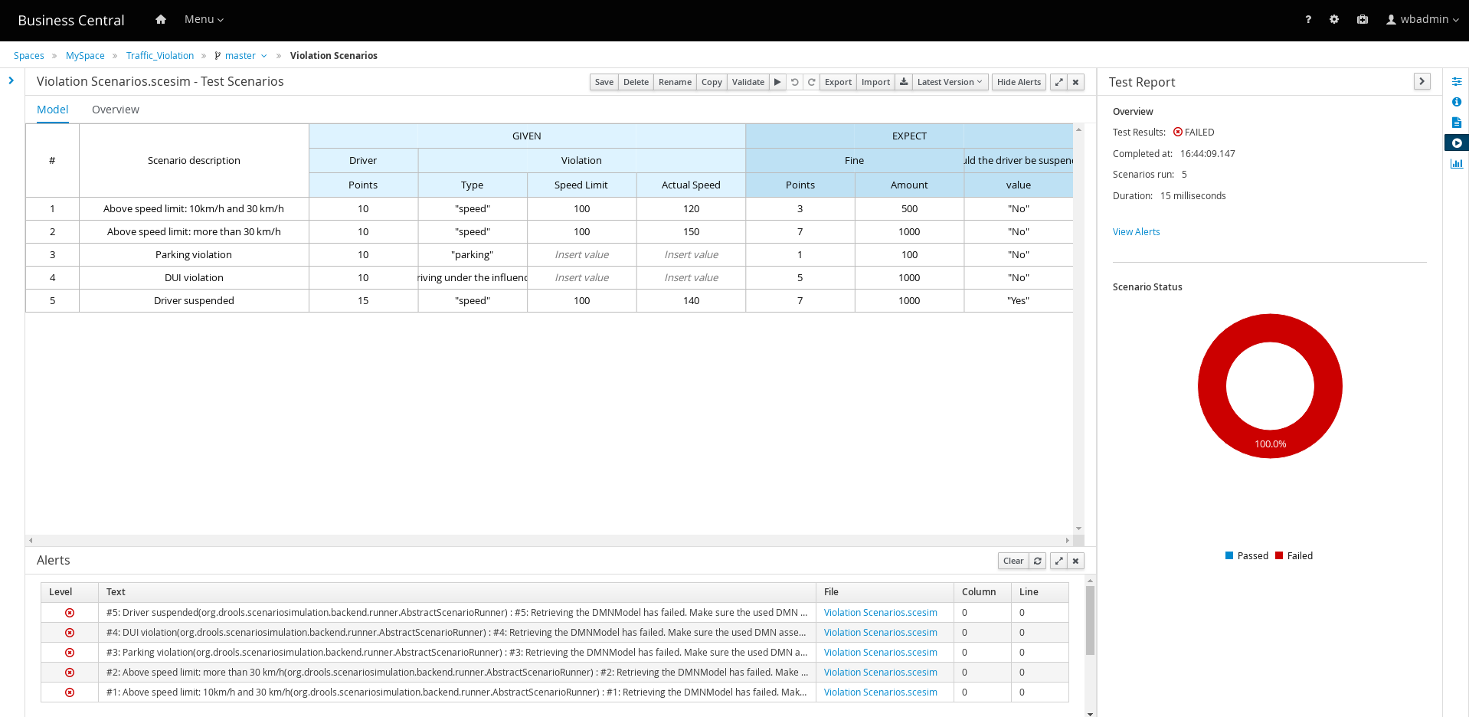The image size is (1469, 717).
Task: Open the admin settings gear
Action: click(1334, 20)
